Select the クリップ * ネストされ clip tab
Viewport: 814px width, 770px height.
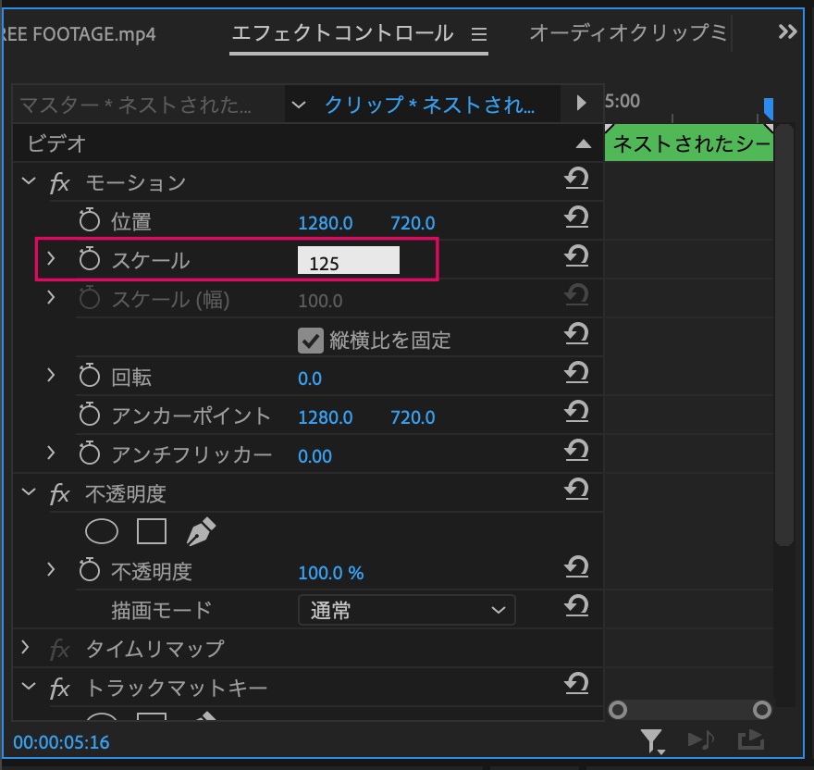[429, 106]
